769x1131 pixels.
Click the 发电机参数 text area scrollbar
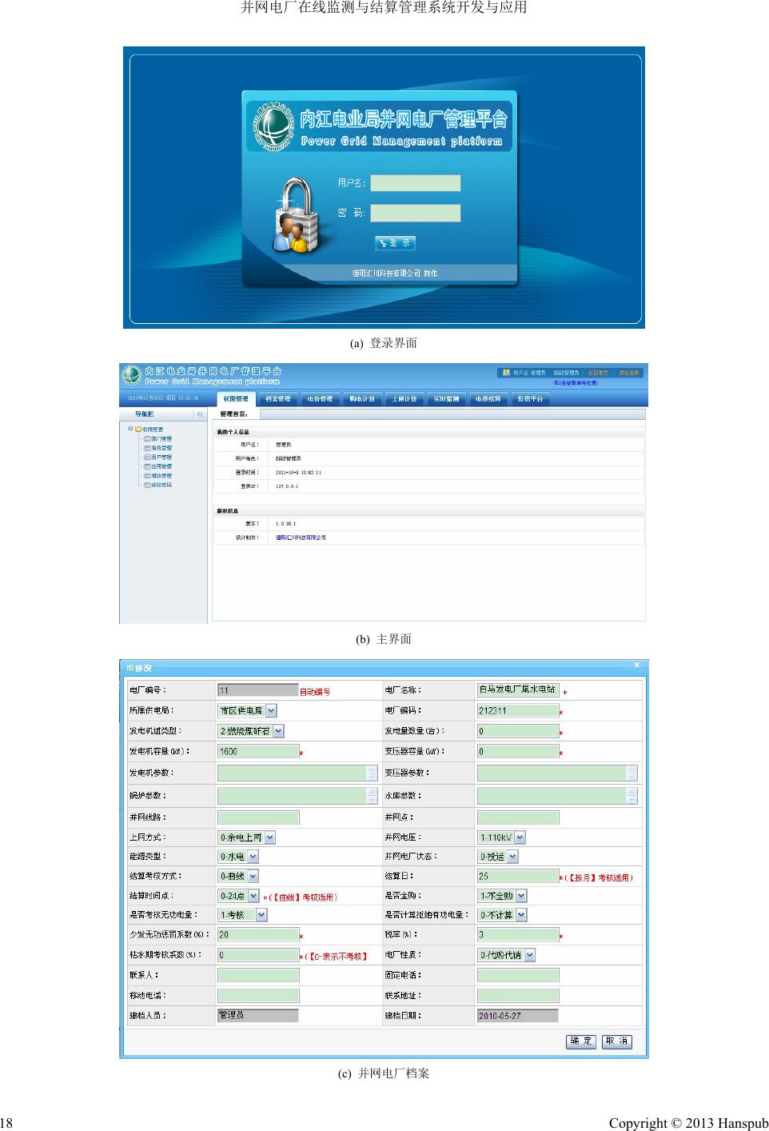[x=372, y=773]
